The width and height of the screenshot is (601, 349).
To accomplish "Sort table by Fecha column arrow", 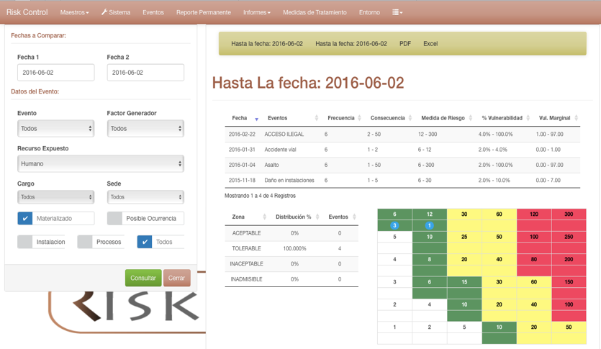I will coord(256,119).
